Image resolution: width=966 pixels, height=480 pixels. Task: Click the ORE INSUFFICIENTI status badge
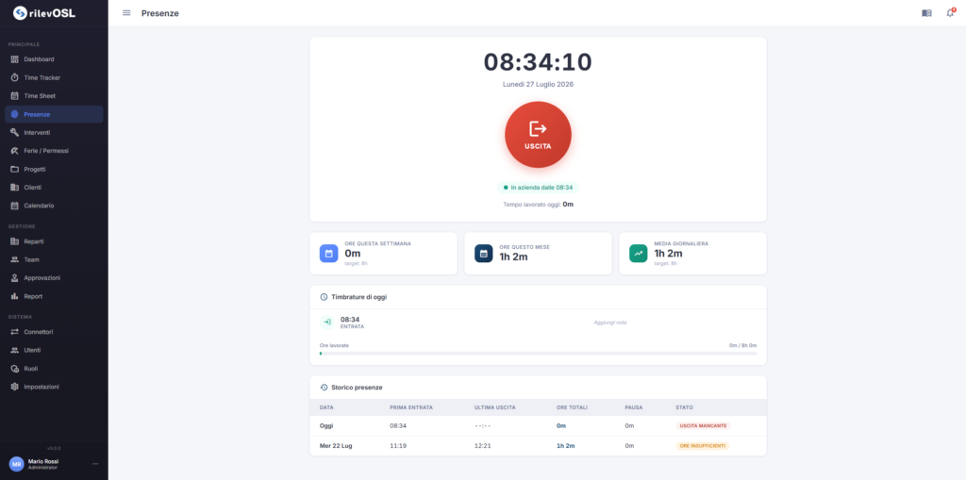pyautogui.click(x=702, y=445)
